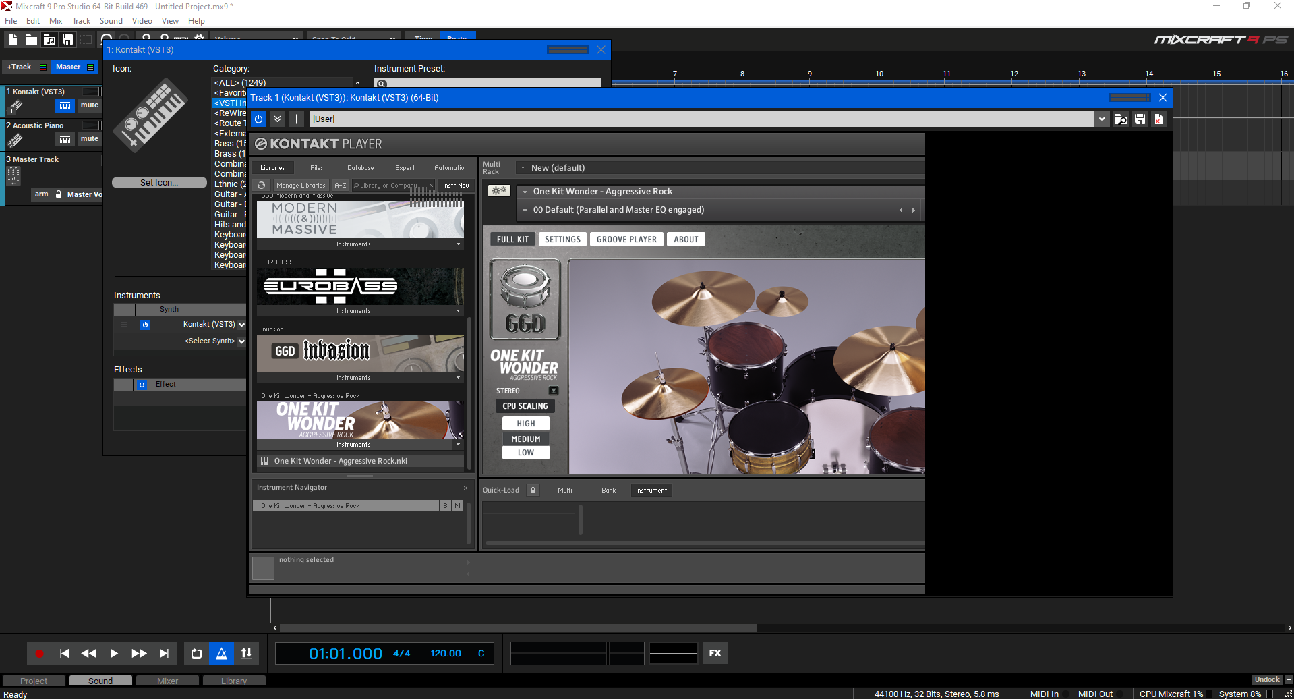Click the fast forward button
Viewport: 1294px width, 699px height.
coord(139,653)
